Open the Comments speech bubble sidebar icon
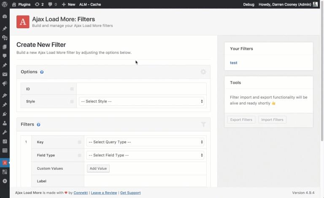This screenshot has height=198, width=324. 5,56
